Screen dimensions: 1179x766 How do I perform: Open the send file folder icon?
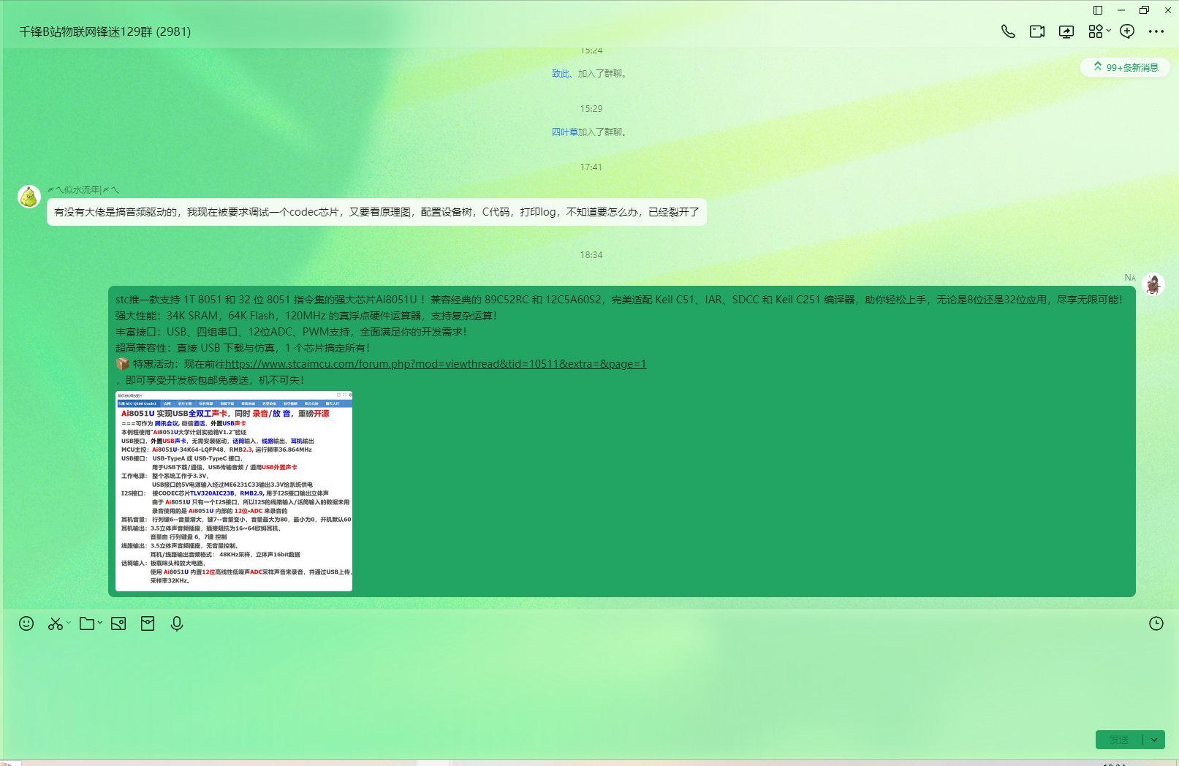87,623
